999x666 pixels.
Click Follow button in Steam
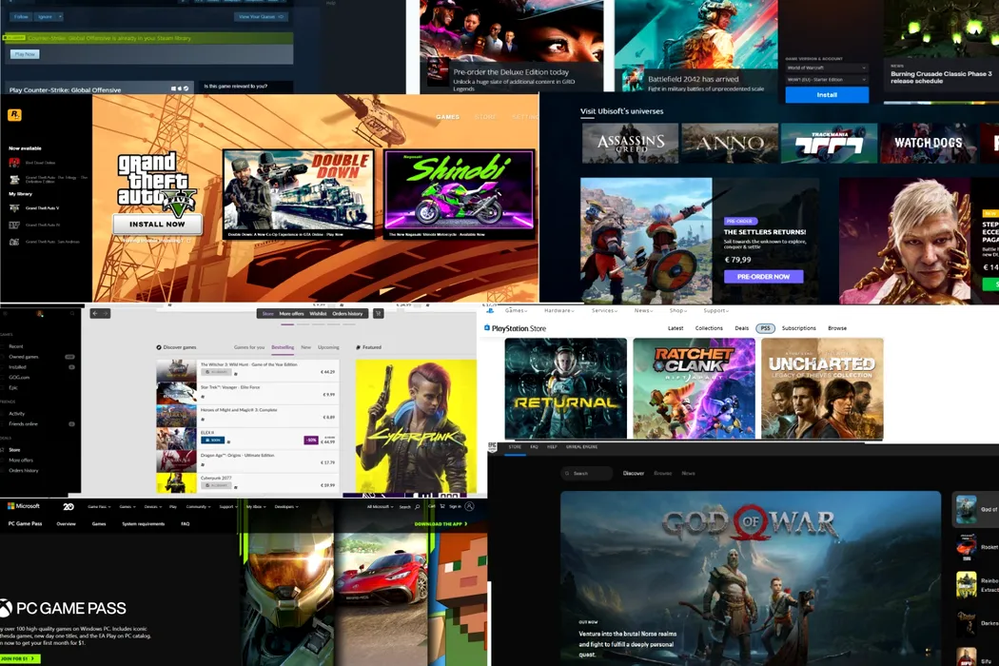pyautogui.click(x=21, y=16)
